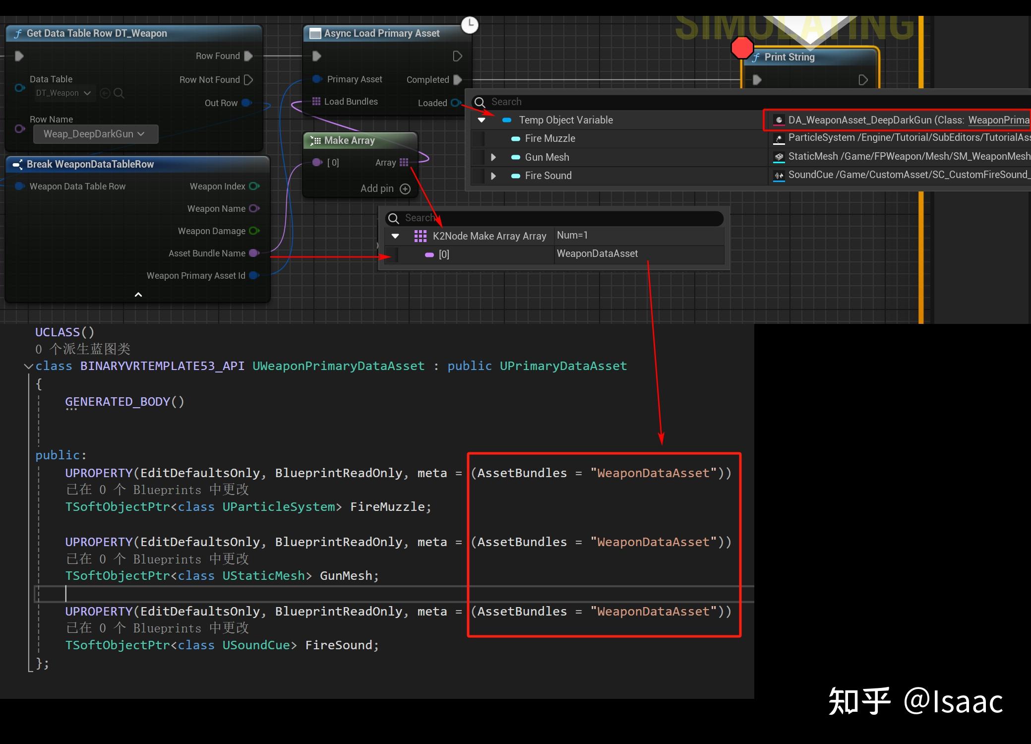Click the Row Not Found execution pin
Image resolution: width=1031 pixels, height=744 pixels.
coord(249,80)
